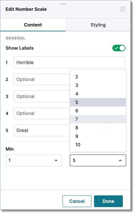Select 3 from the dropdown options

point(98,85)
